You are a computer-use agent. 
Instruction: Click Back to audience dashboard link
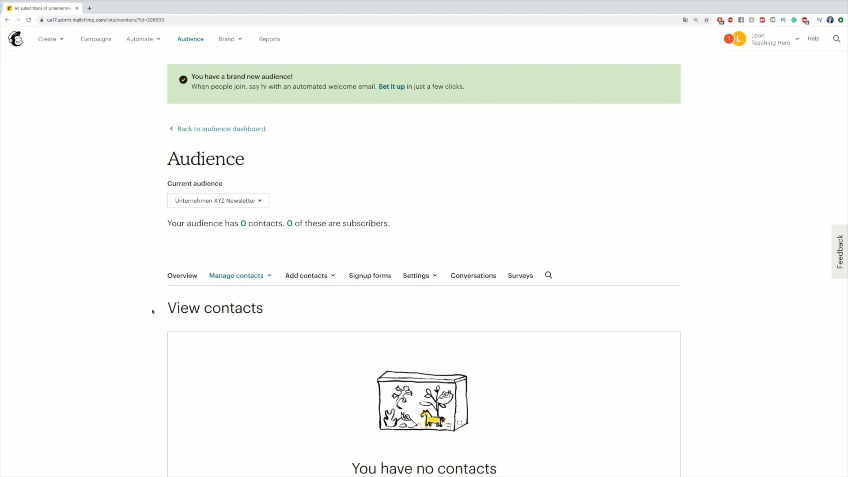(x=221, y=129)
